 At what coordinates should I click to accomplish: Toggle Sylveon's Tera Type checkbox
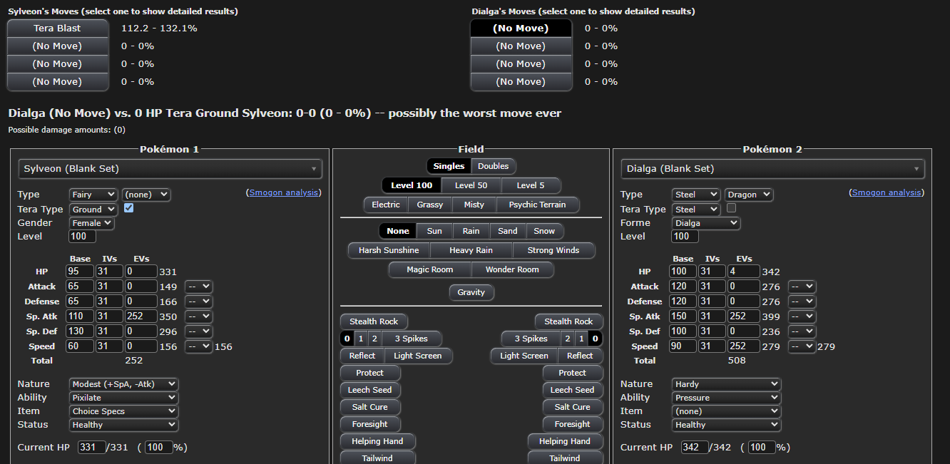(x=129, y=208)
